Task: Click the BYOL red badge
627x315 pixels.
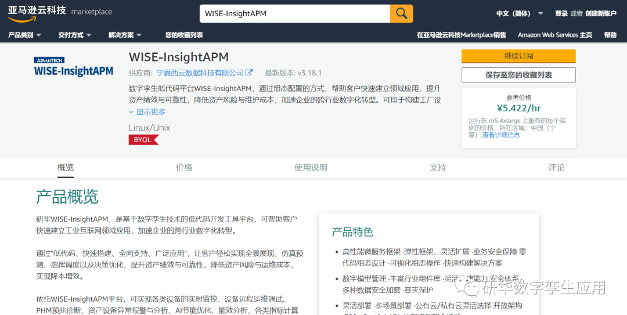Action: coord(143,139)
